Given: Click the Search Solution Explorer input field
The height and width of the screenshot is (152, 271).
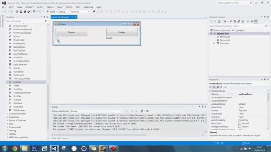Looking at the screenshot, I should click(x=236, y=26).
